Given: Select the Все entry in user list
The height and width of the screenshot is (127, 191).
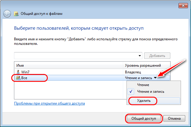Looking at the screenshot, I should point(92,78).
